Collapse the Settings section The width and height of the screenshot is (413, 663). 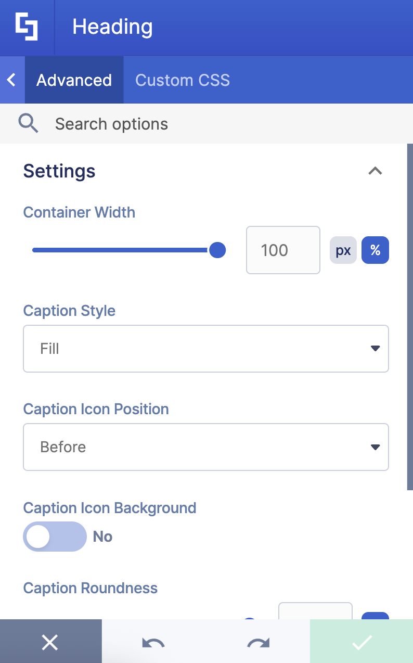[x=375, y=171]
